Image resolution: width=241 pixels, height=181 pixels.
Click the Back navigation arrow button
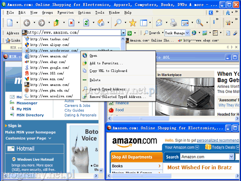(x=26, y=23)
